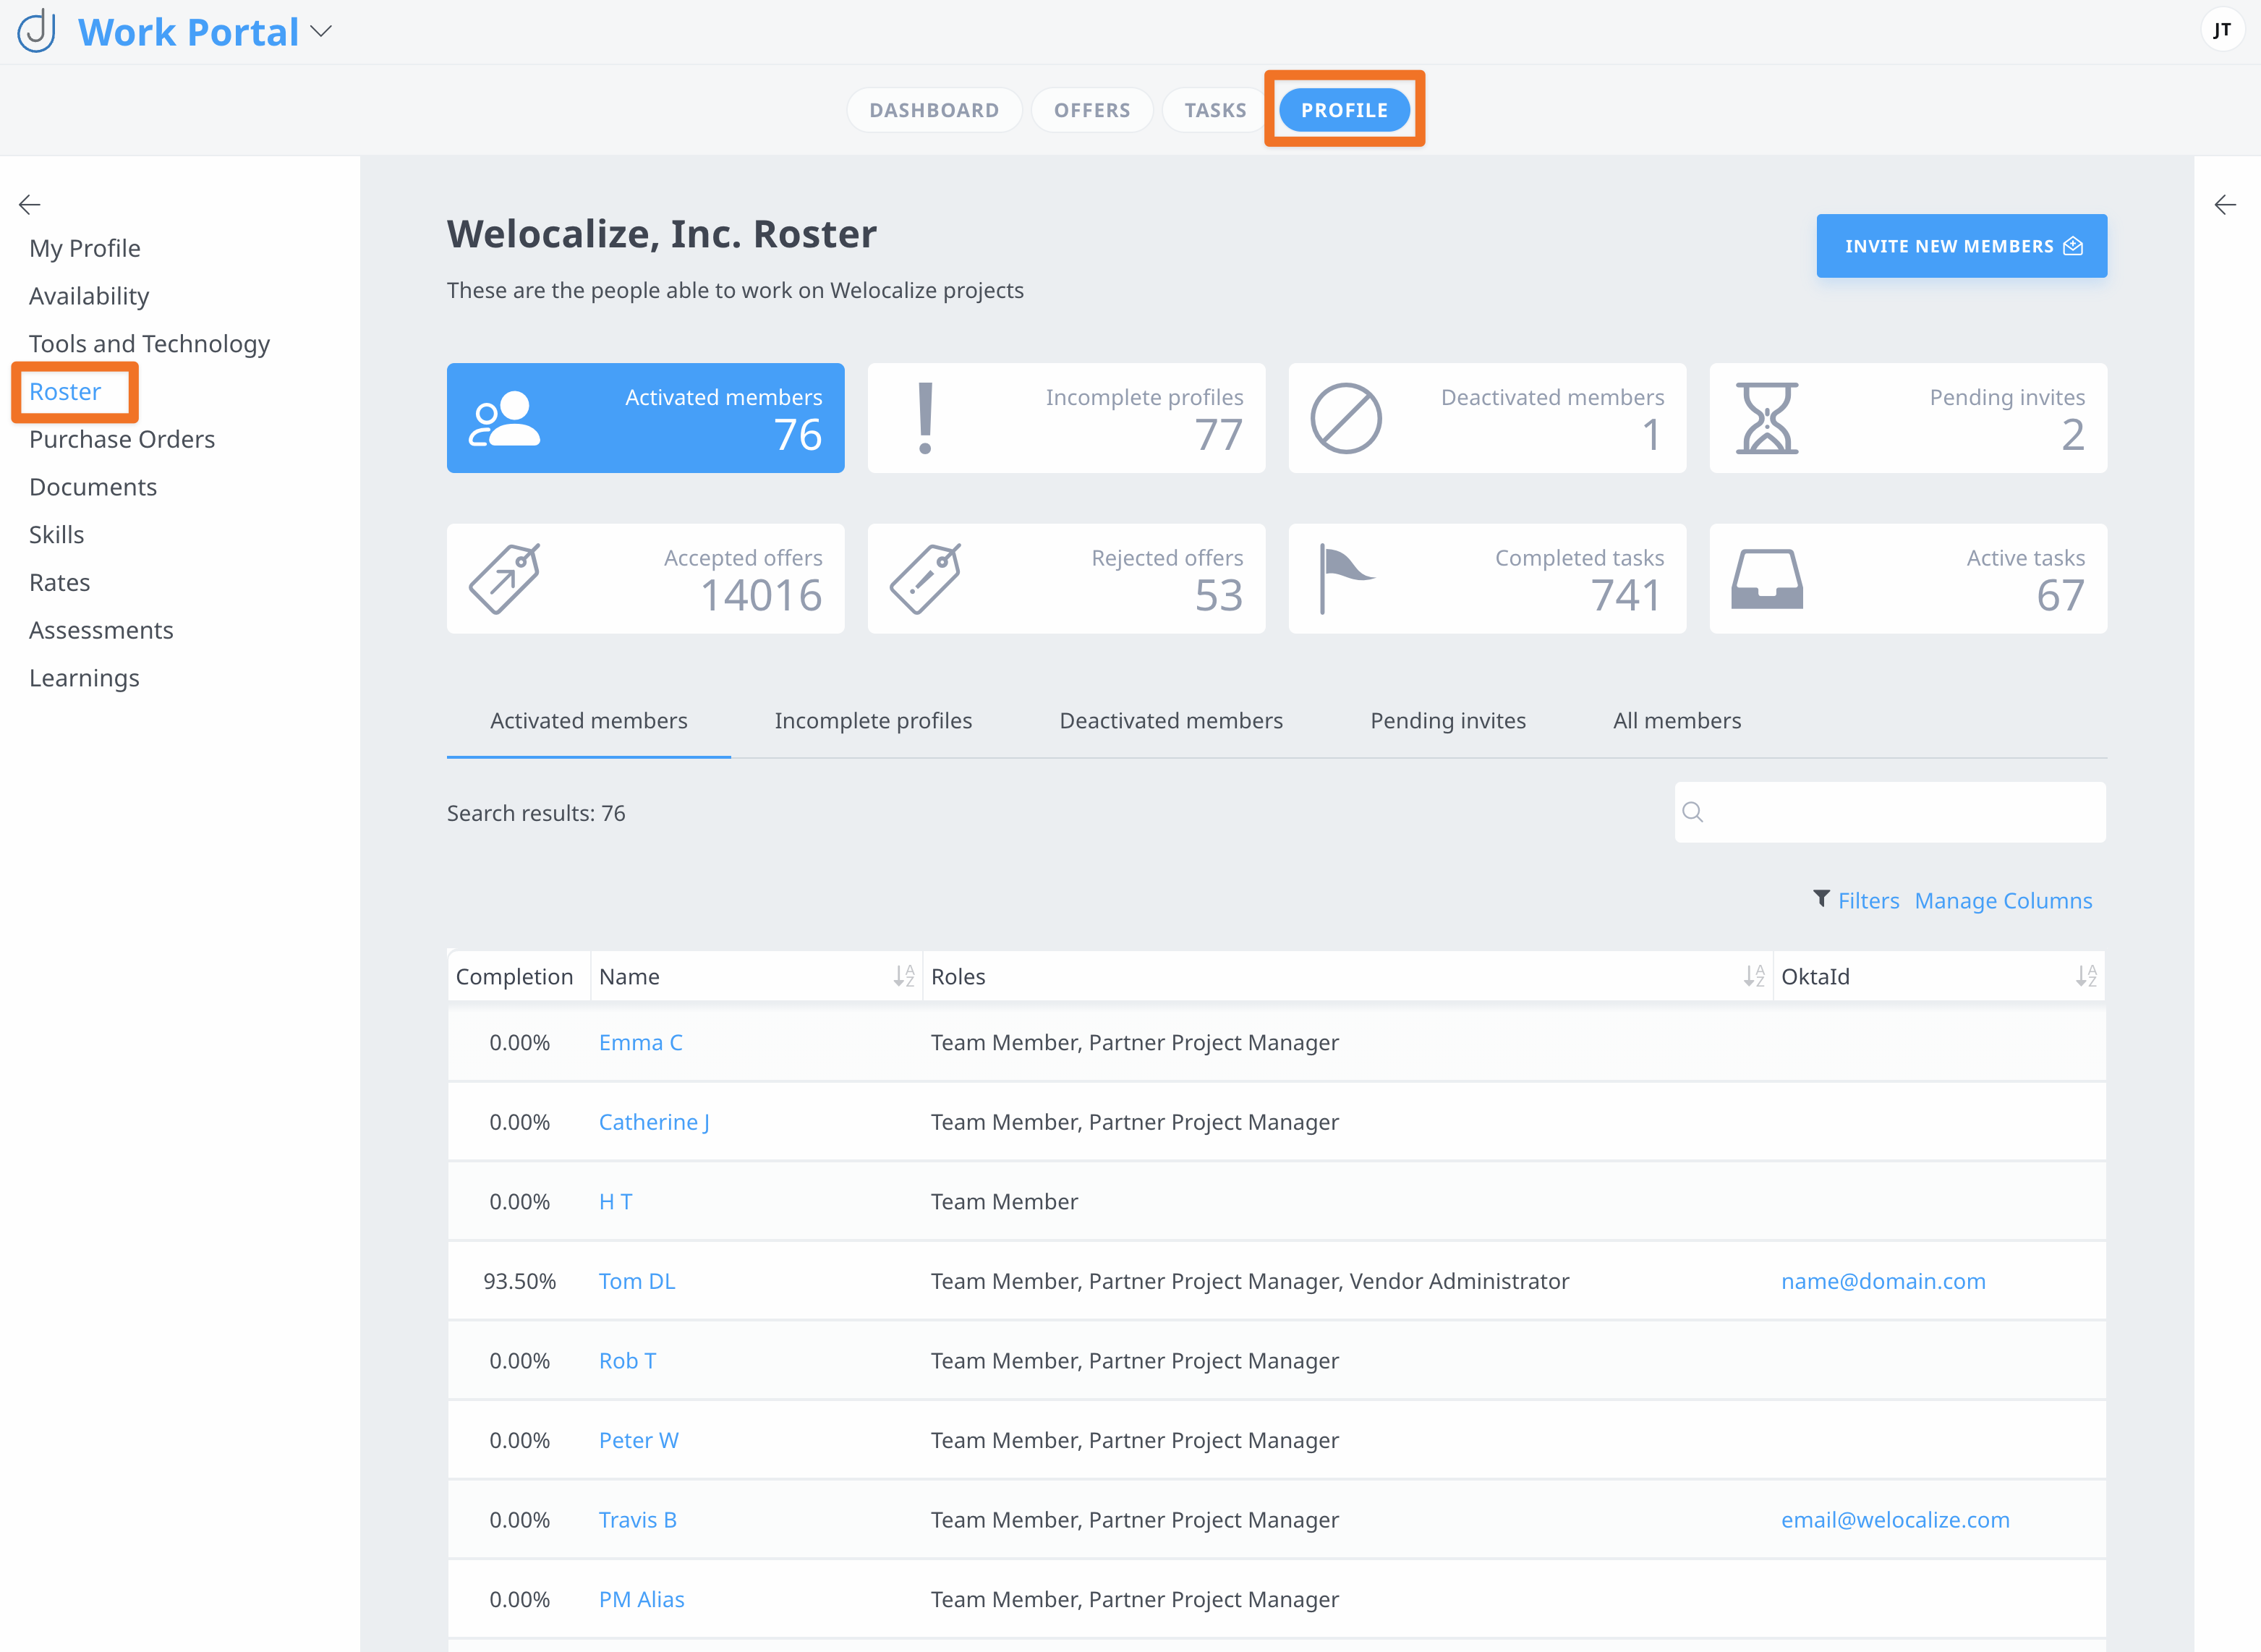Open Tom DL's profile

pyautogui.click(x=637, y=1281)
